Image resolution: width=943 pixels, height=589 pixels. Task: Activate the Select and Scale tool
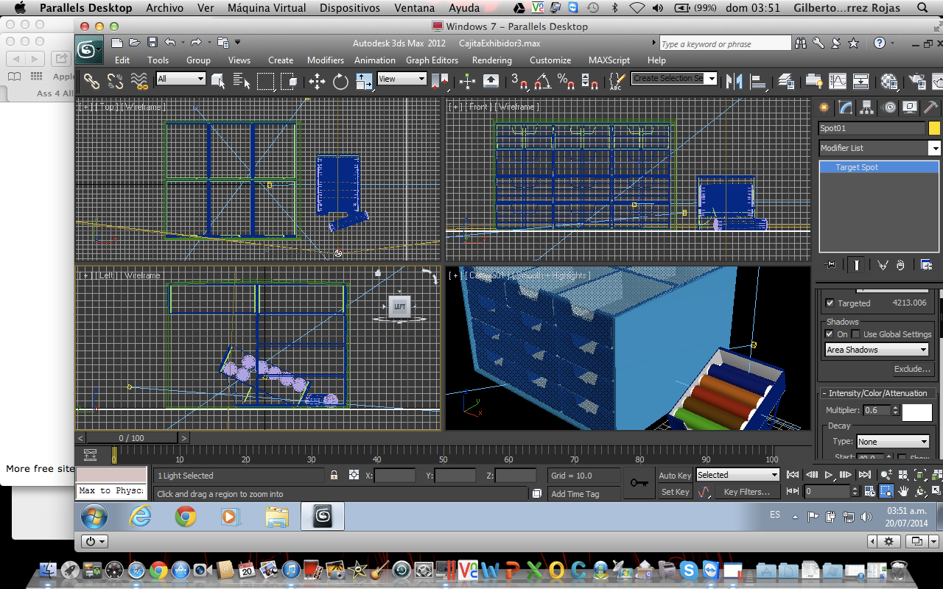coord(364,81)
